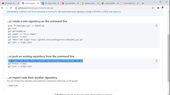Click the Import code button

pyautogui.click(x=13, y=85)
